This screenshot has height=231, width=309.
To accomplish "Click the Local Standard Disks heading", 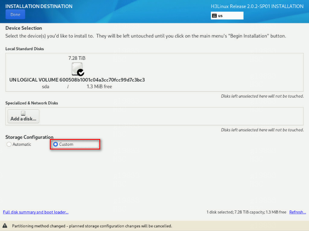I will coord(25,49).
